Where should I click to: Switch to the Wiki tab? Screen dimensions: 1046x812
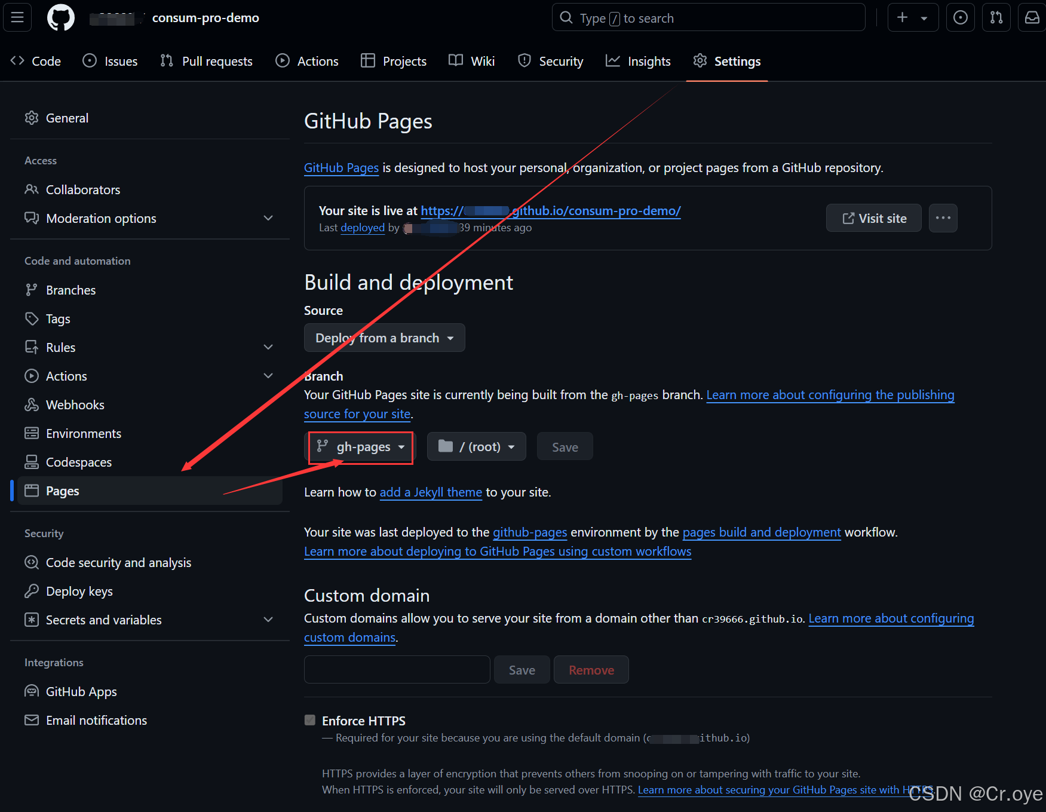[x=472, y=61]
